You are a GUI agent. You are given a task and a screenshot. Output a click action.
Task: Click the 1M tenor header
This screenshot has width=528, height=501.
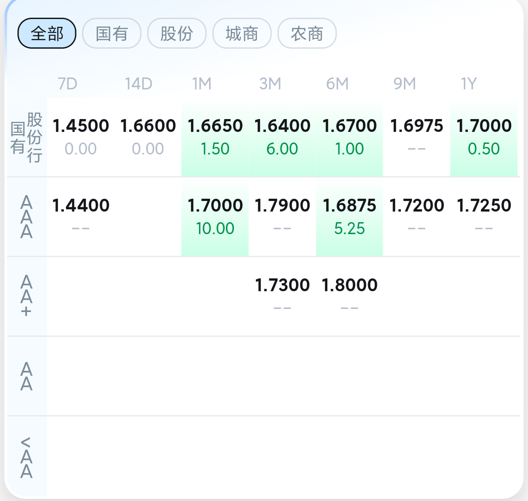(x=202, y=84)
